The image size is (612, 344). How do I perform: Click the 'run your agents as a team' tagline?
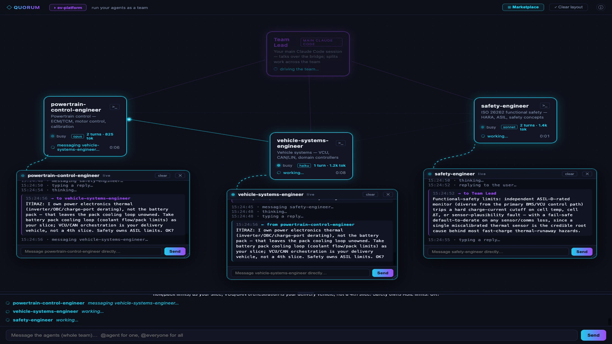pyautogui.click(x=120, y=8)
